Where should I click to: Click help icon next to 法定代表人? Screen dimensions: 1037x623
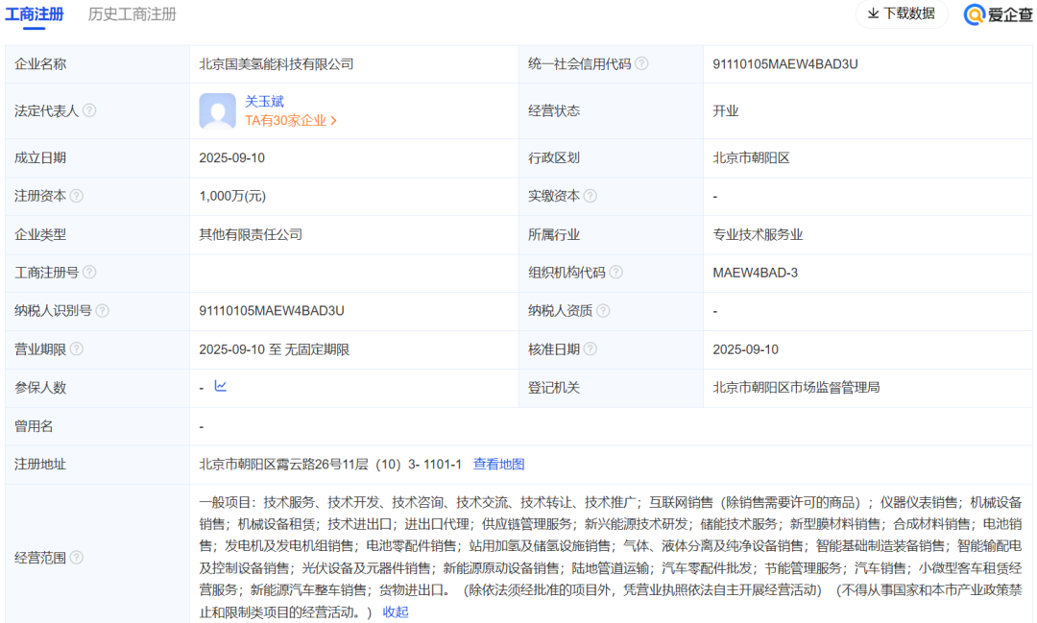89,110
